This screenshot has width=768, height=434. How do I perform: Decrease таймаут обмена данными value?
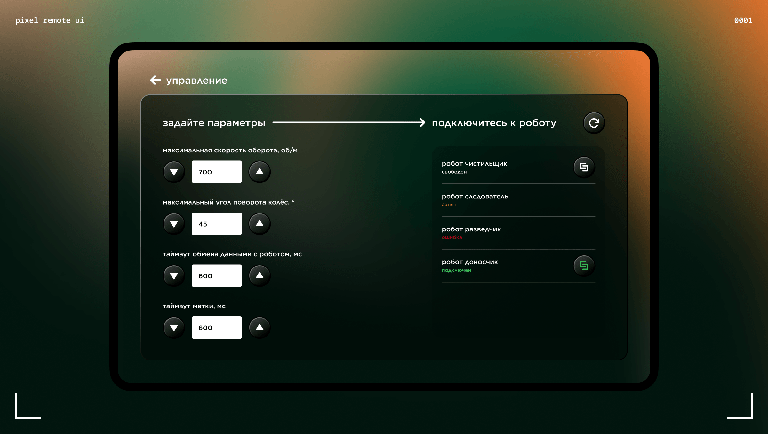tap(174, 276)
